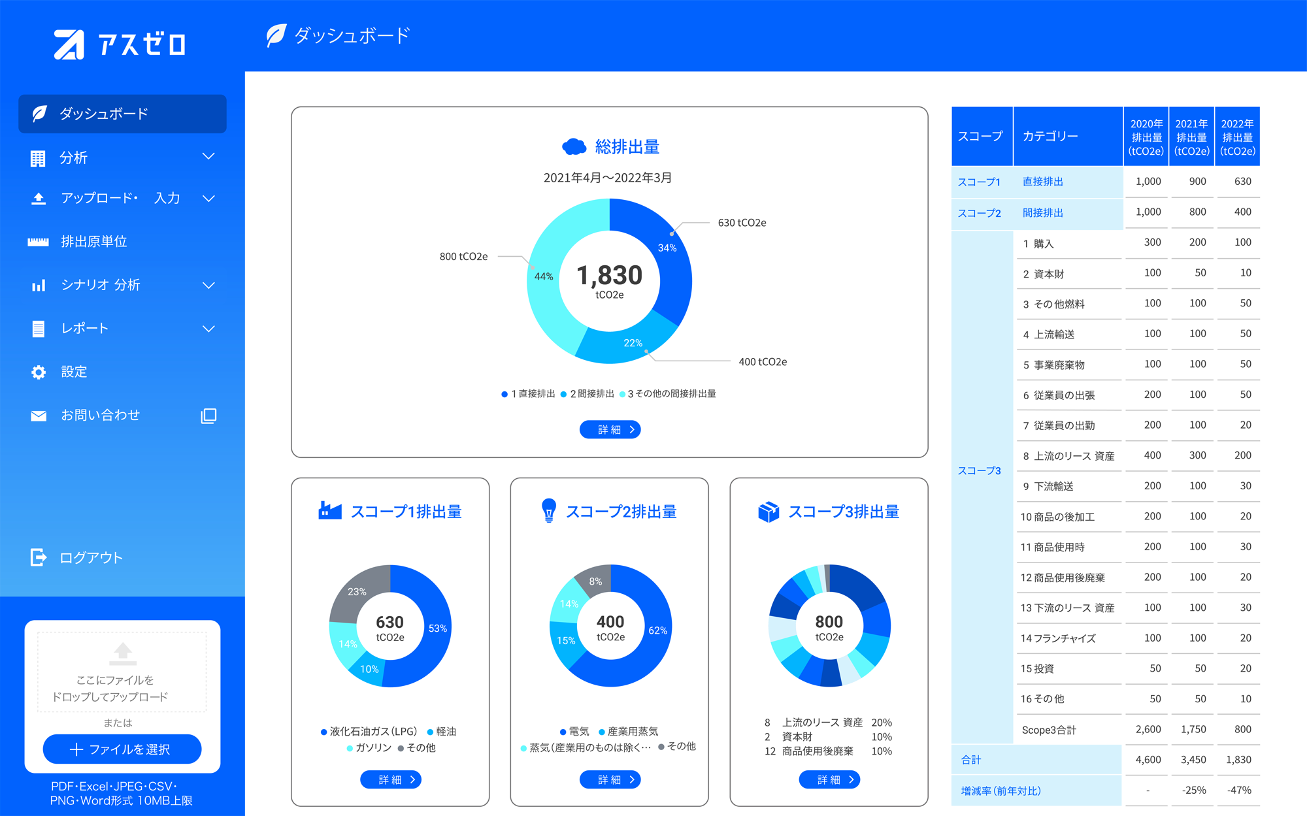
Task: Click the アスゼロ logo icon
Action: pyautogui.click(x=69, y=44)
